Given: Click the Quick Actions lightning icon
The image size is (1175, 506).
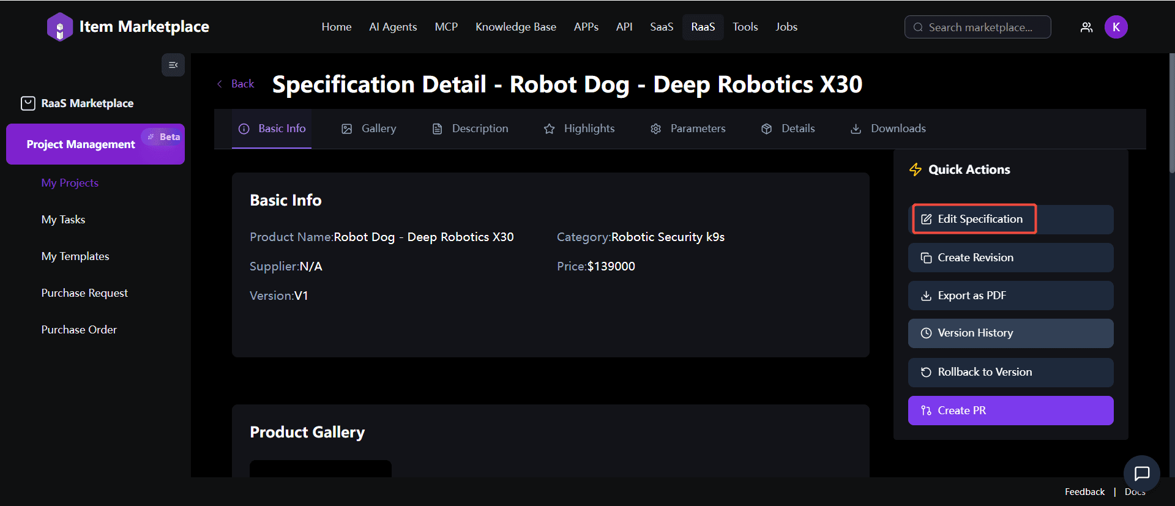Looking at the screenshot, I should pyautogui.click(x=916, y=169).
